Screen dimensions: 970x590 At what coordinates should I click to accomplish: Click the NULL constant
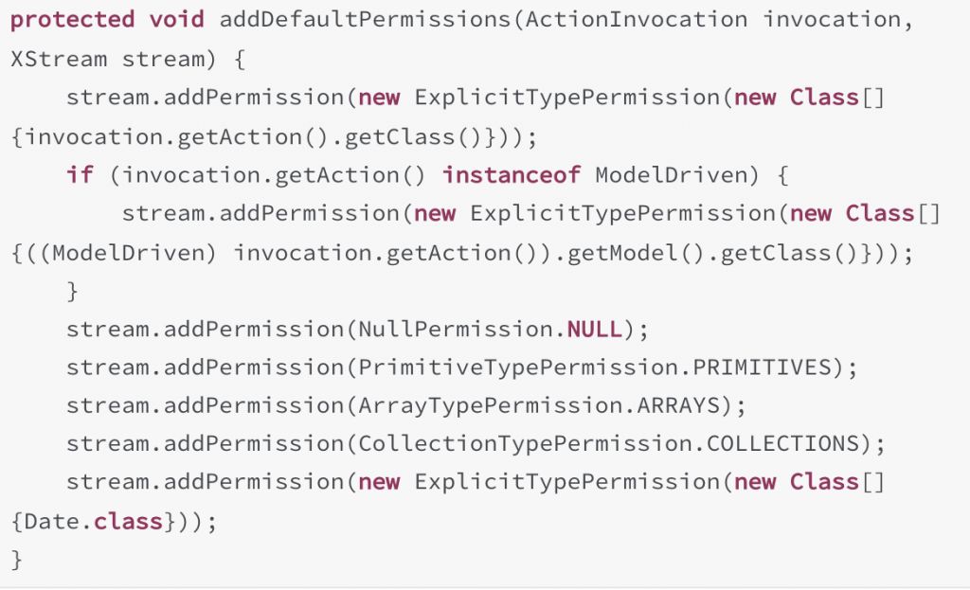595,329
